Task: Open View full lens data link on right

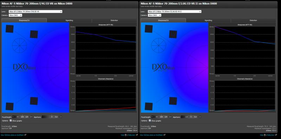Action: pos(151,135)
